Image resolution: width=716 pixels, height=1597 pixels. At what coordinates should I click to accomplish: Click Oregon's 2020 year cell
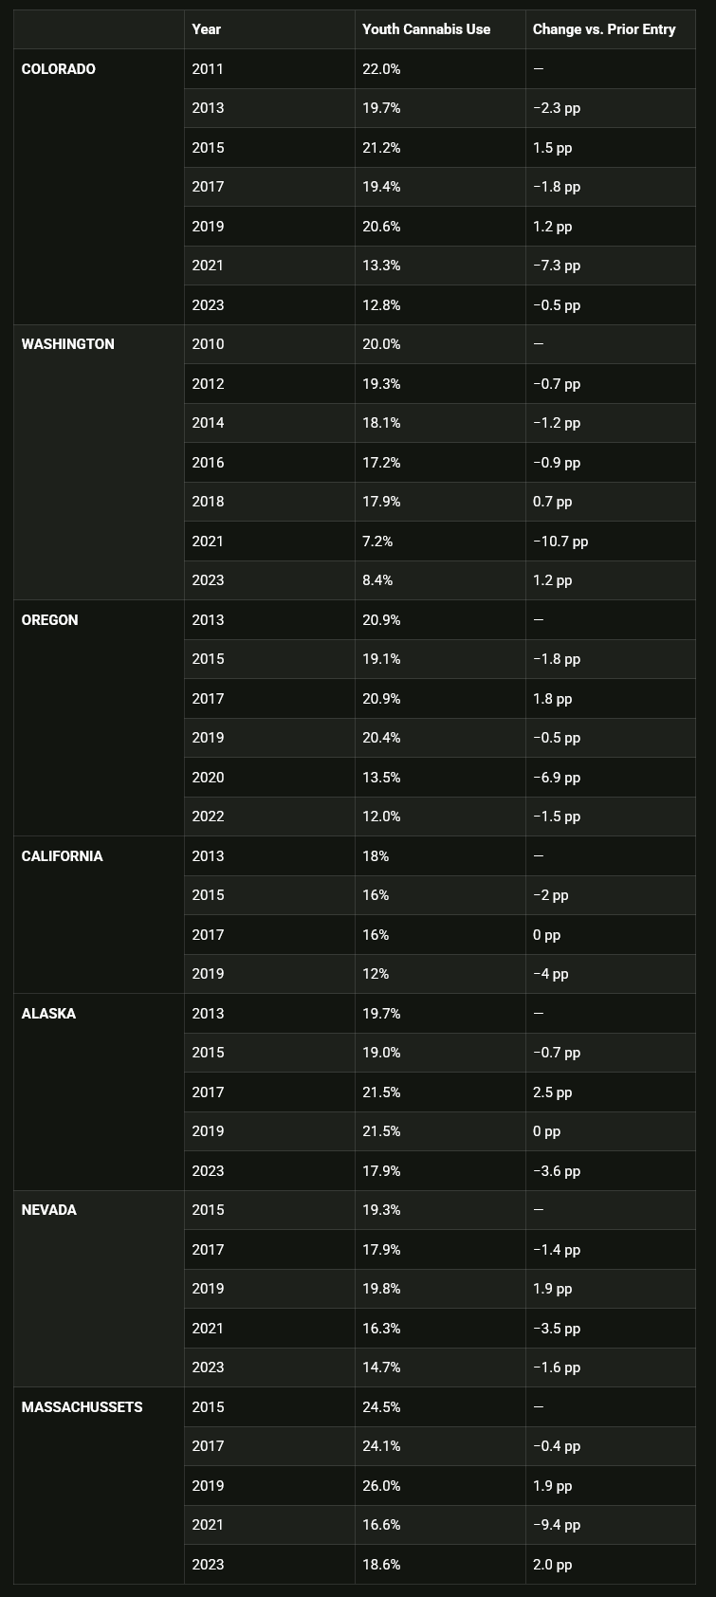tap(209, 778)
